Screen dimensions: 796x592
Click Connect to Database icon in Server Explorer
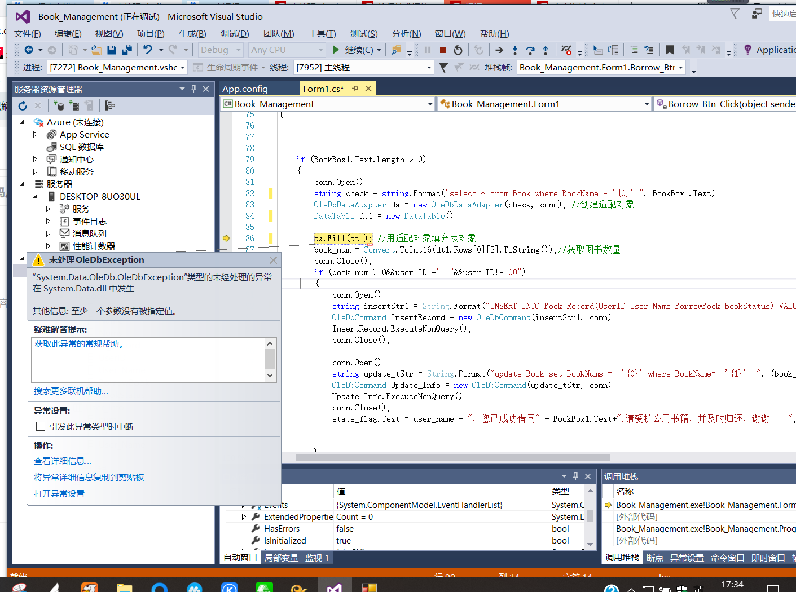59,105
